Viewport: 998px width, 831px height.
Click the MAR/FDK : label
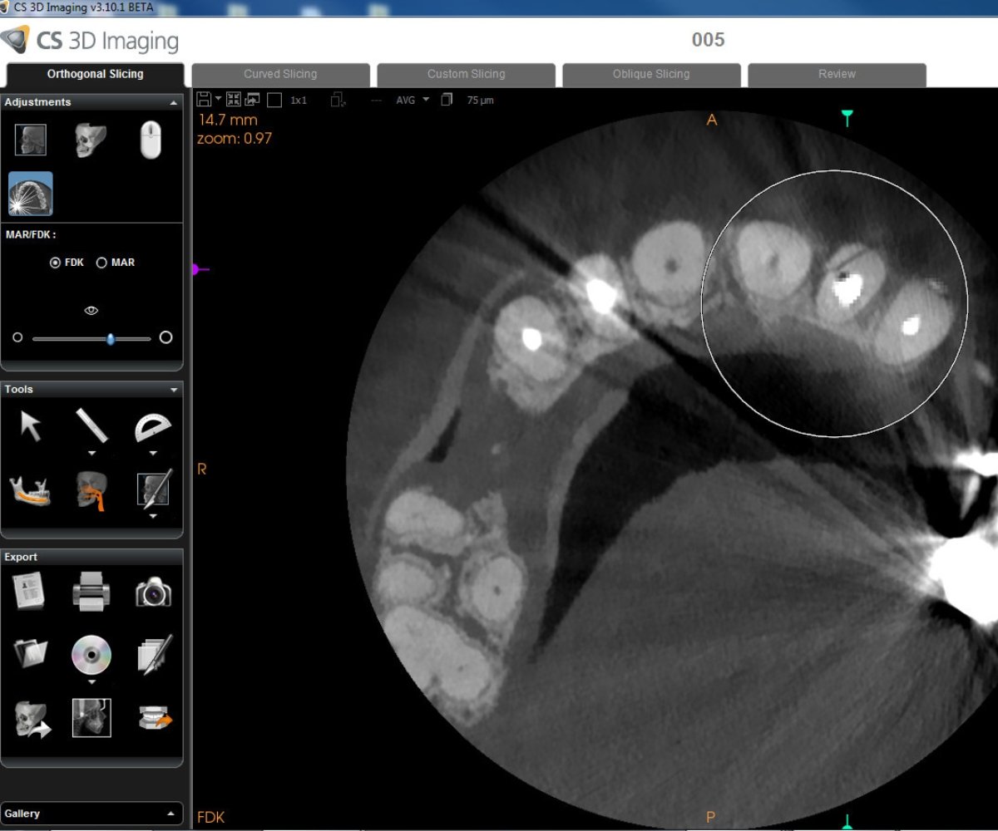(x=31, y=234)
